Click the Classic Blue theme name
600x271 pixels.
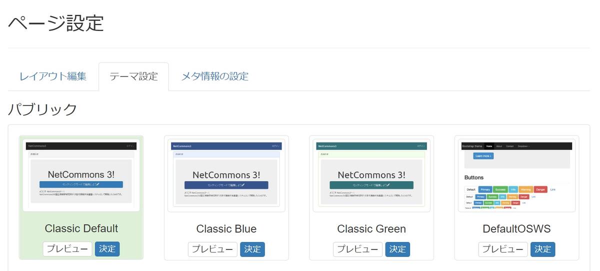(226, 229)
